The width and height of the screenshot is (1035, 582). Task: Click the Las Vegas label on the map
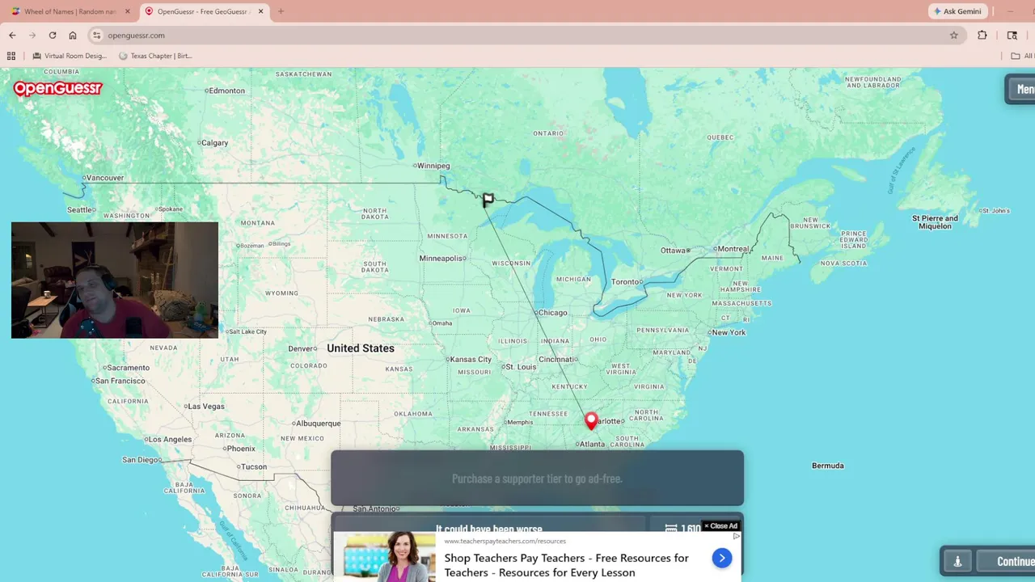tap(205, 407)
